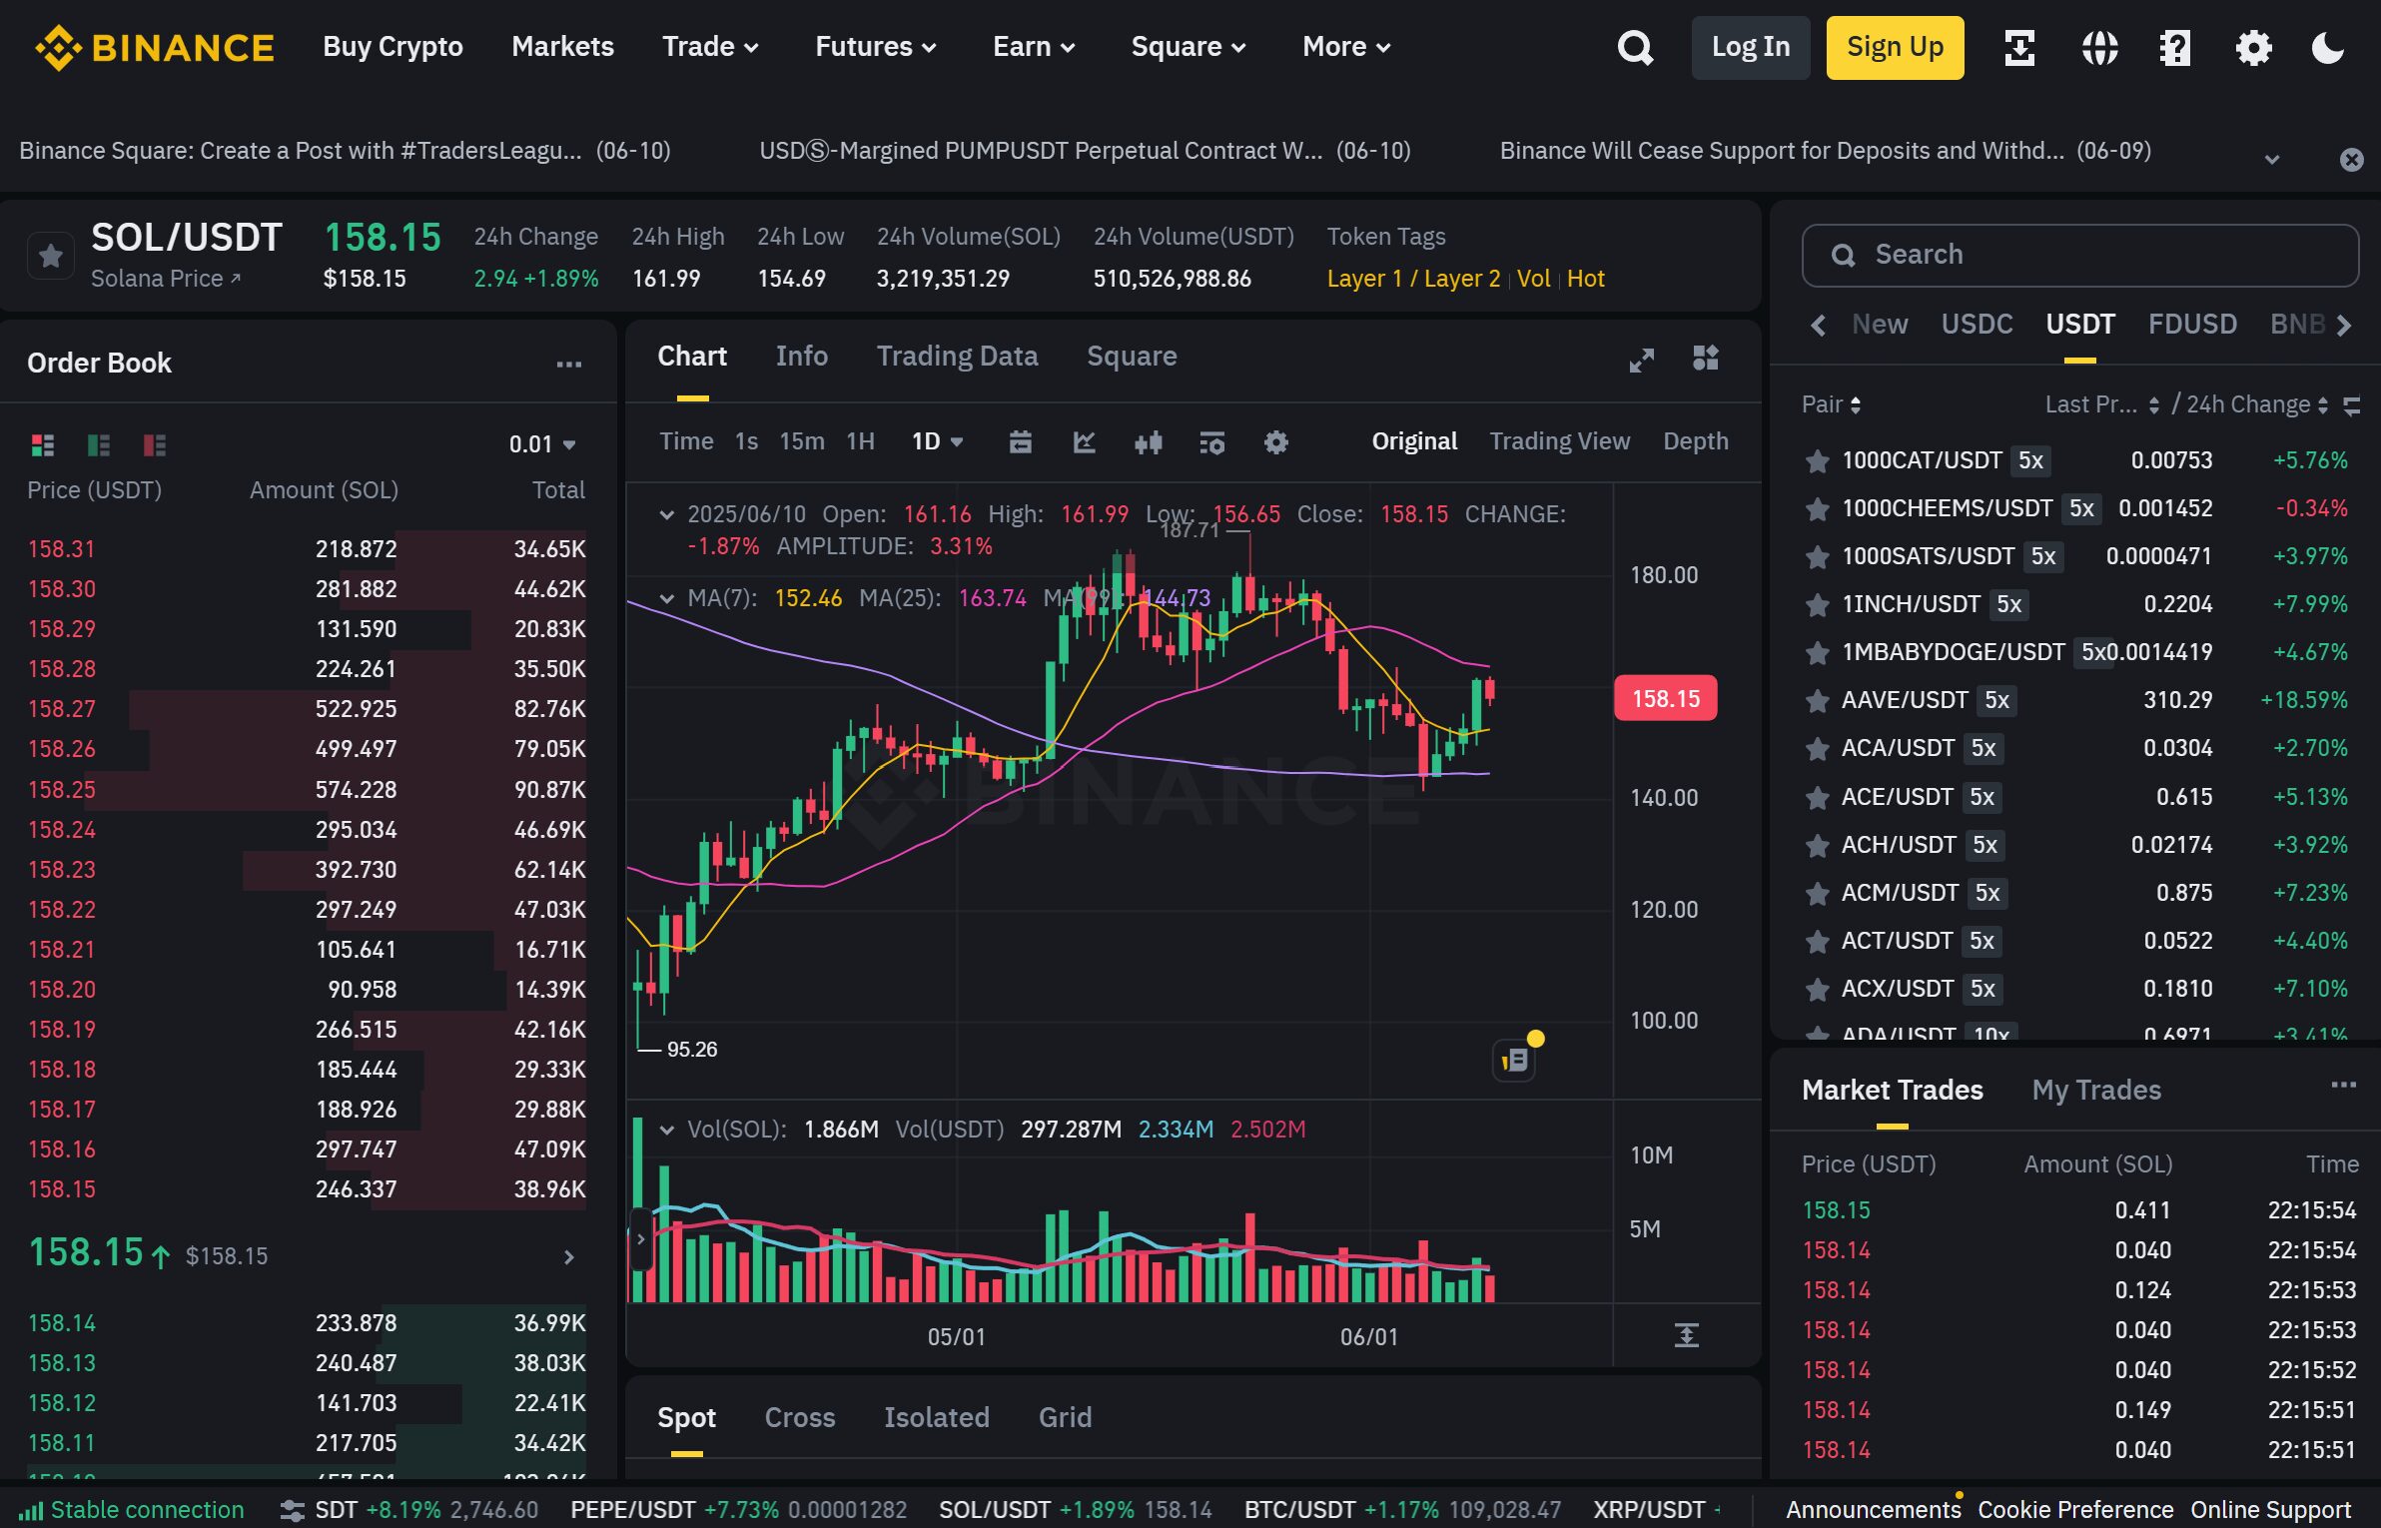The height and width of the screenshot is (1528, 2381).
Task: Open the chart settings gear icon
Action: pos(1276,441)
